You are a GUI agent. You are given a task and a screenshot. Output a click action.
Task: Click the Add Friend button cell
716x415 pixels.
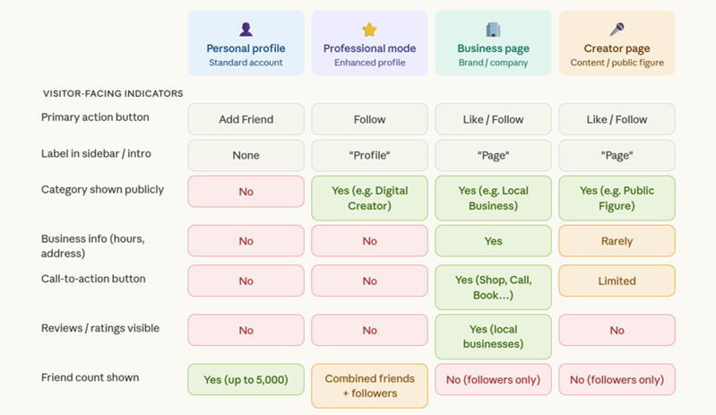[x=246, y=119]
